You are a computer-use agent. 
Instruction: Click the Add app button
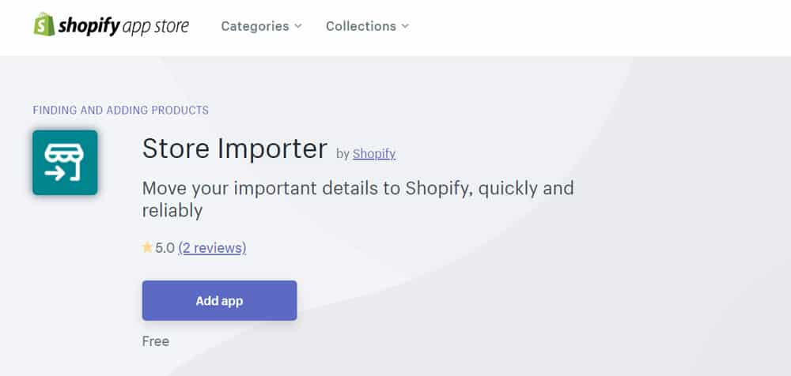[x=219, y=300]
